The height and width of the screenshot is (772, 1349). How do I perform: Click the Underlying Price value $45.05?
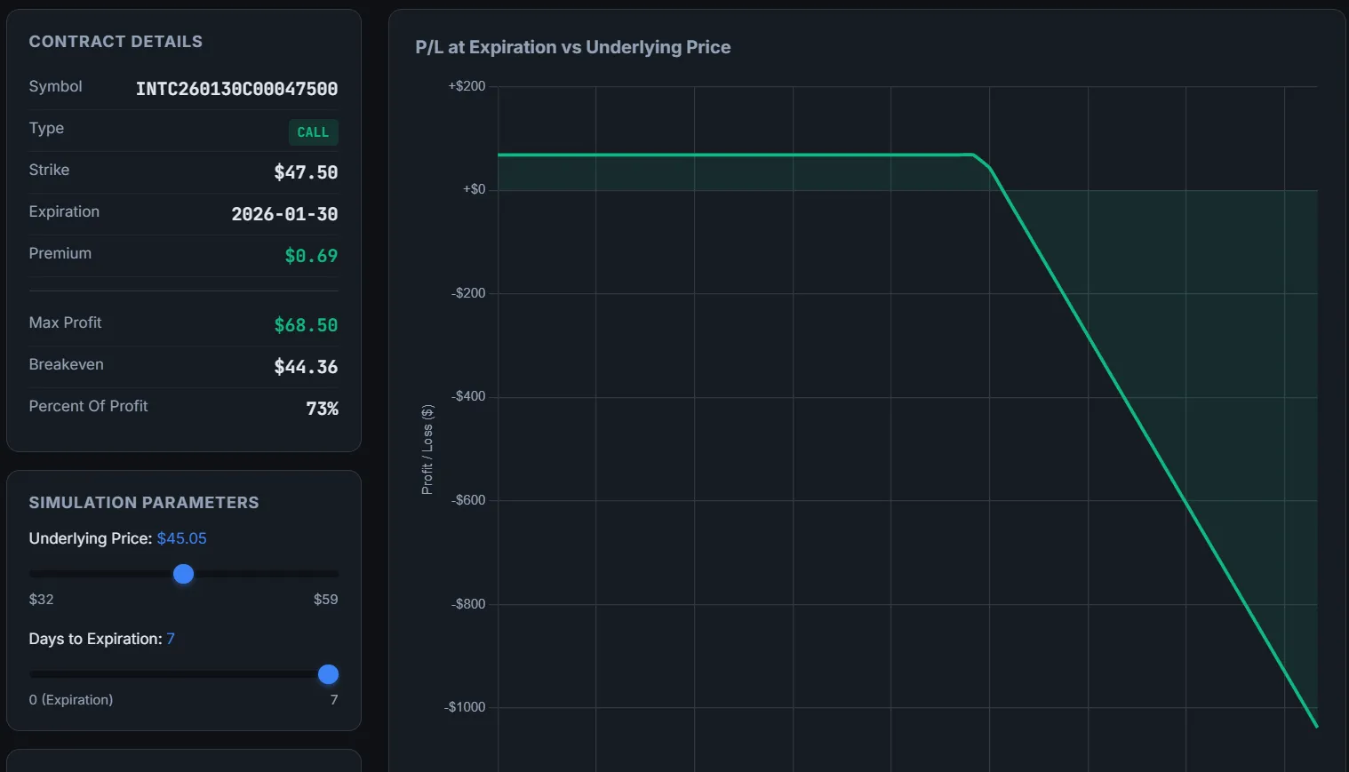[x=182, y=538]
